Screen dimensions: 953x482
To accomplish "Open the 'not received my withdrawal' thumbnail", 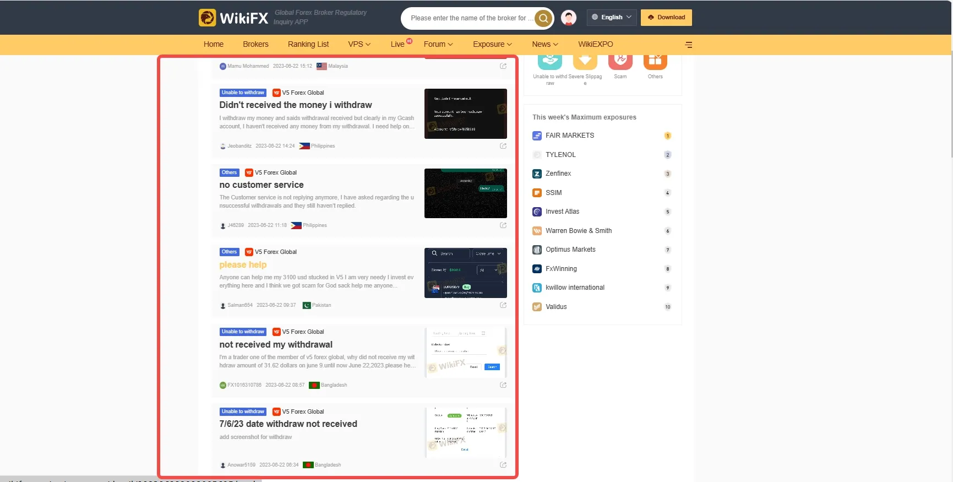I will coord(466,353).
